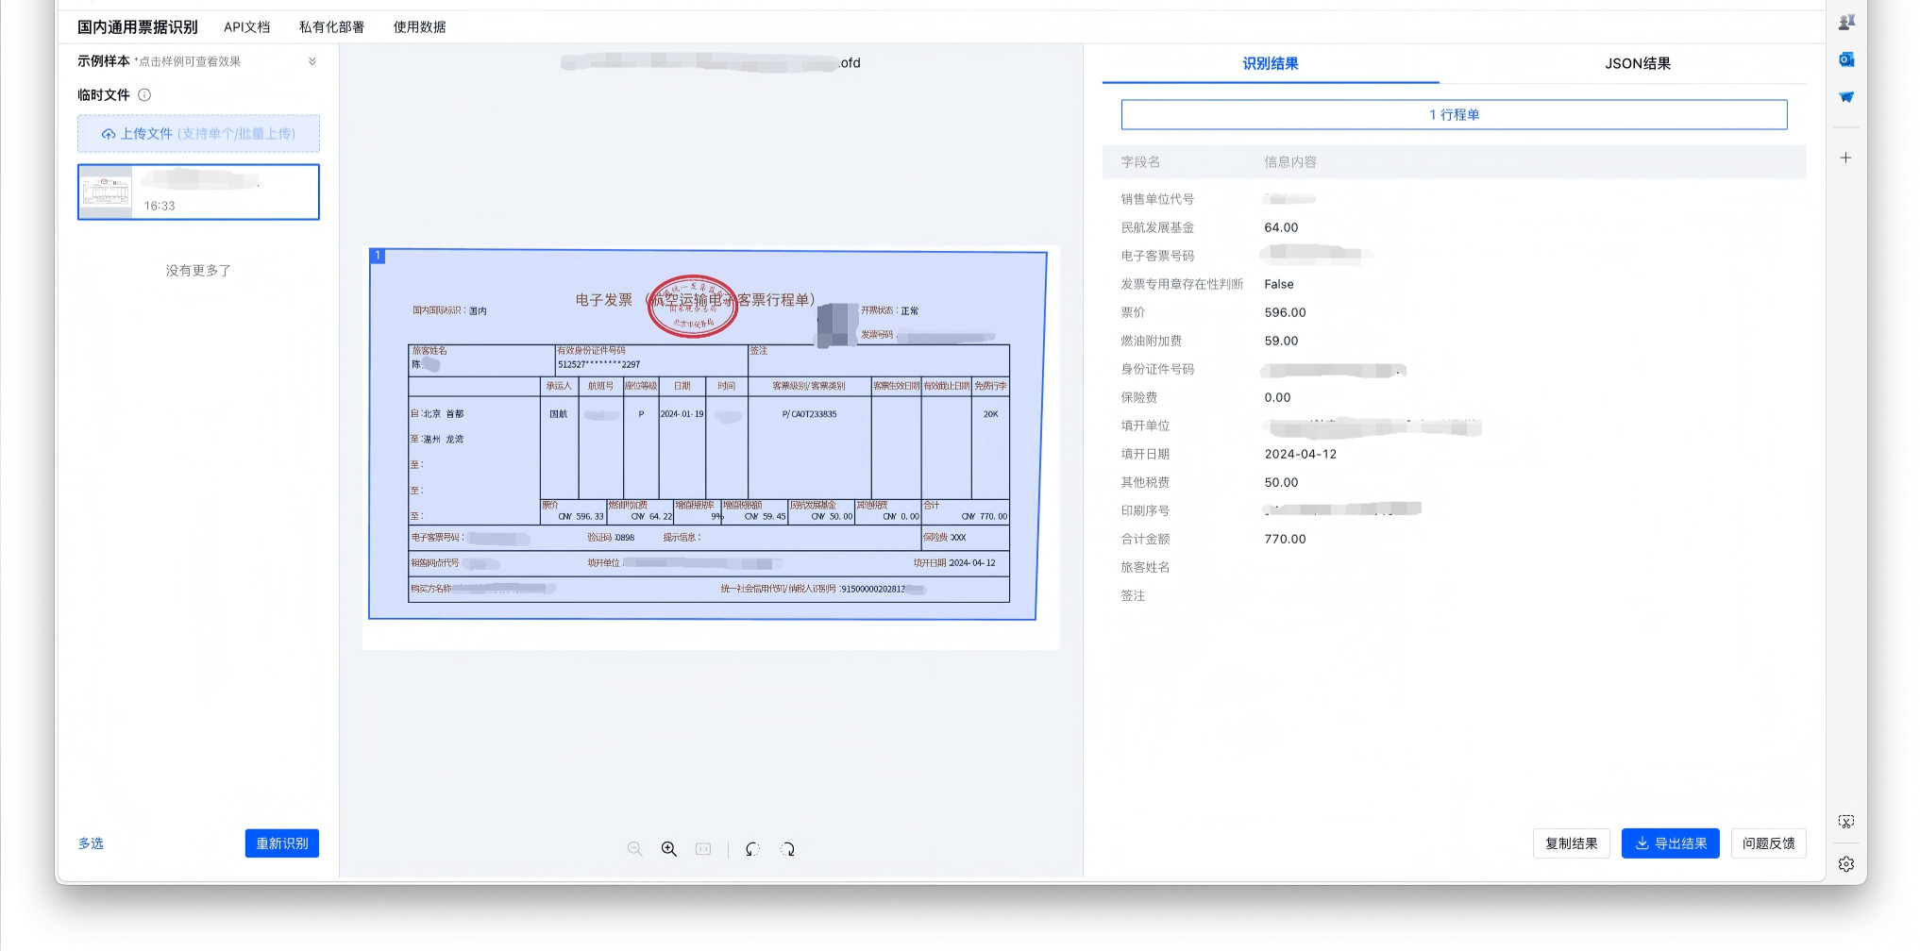Screen dimensions: 1920x951
Task: Expand the 示例样本 section chevron
Action: pos(312,61)
